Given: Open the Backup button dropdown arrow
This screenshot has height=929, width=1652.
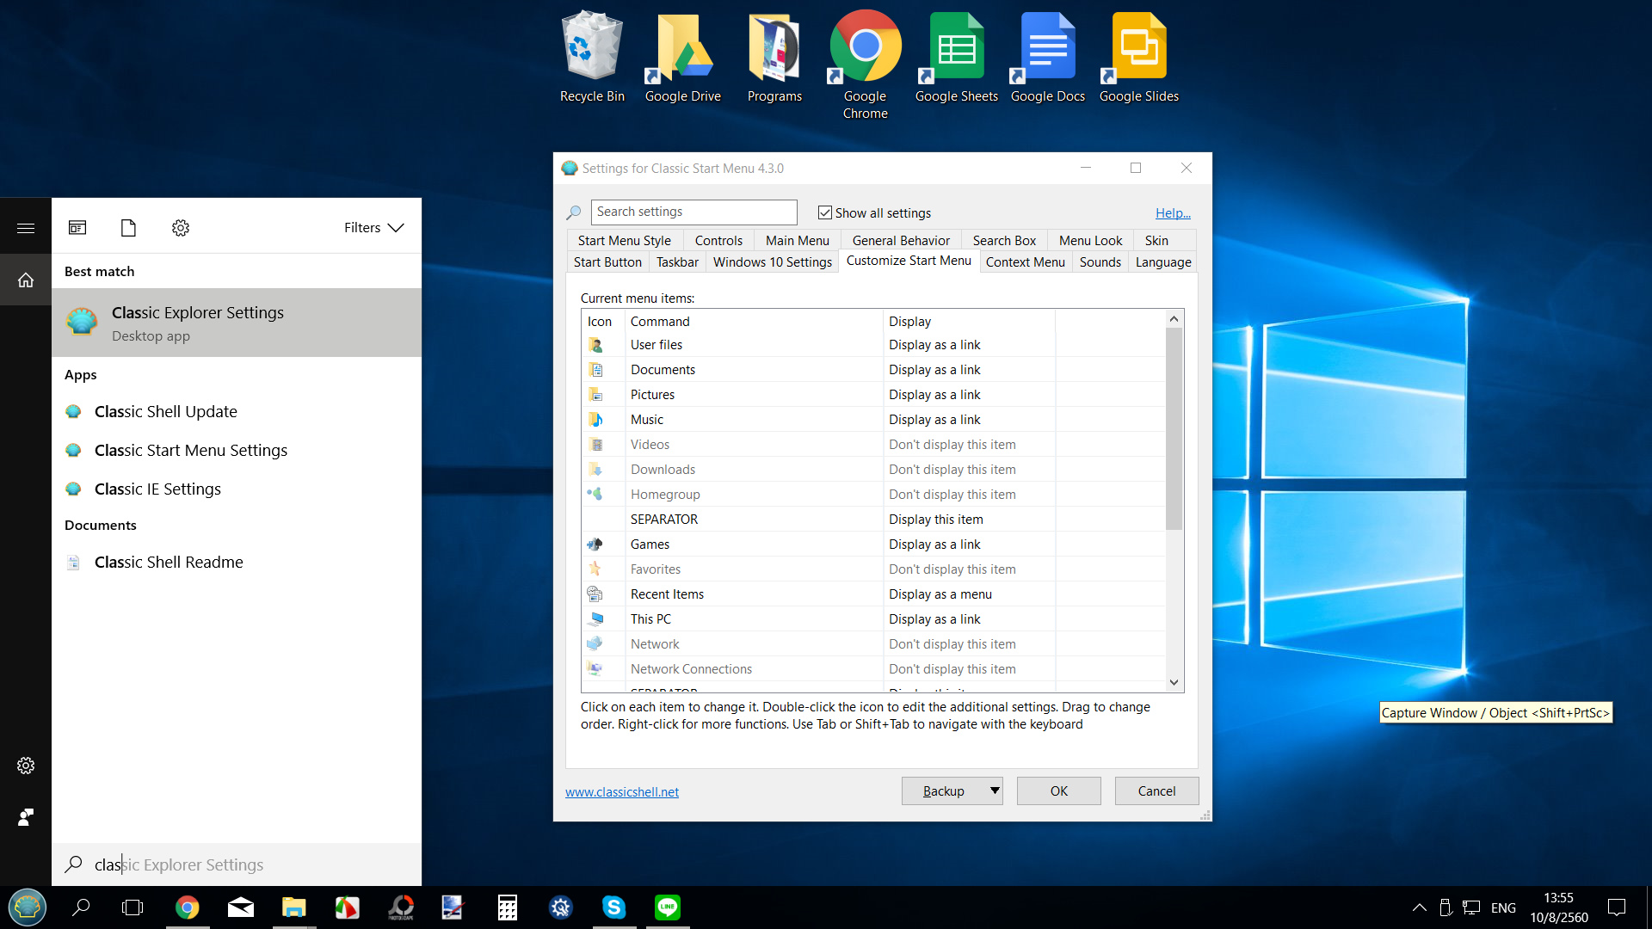Looking at the screenshot, I should (995, 791).
